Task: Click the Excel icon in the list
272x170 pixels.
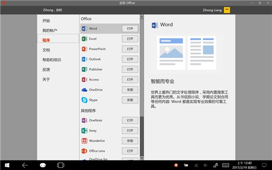Action: point(84,39)
